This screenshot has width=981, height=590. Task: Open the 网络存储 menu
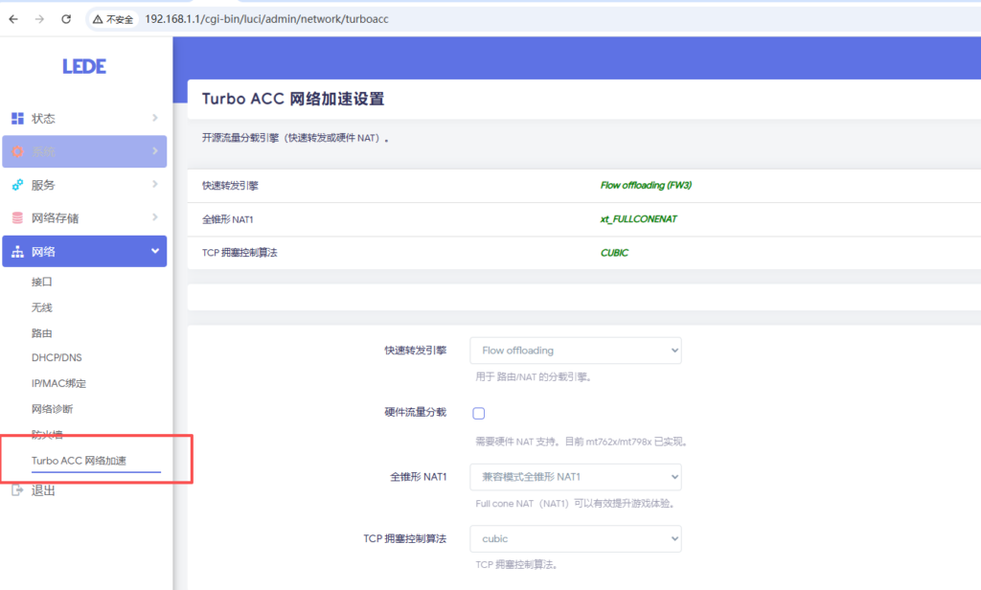84,217
